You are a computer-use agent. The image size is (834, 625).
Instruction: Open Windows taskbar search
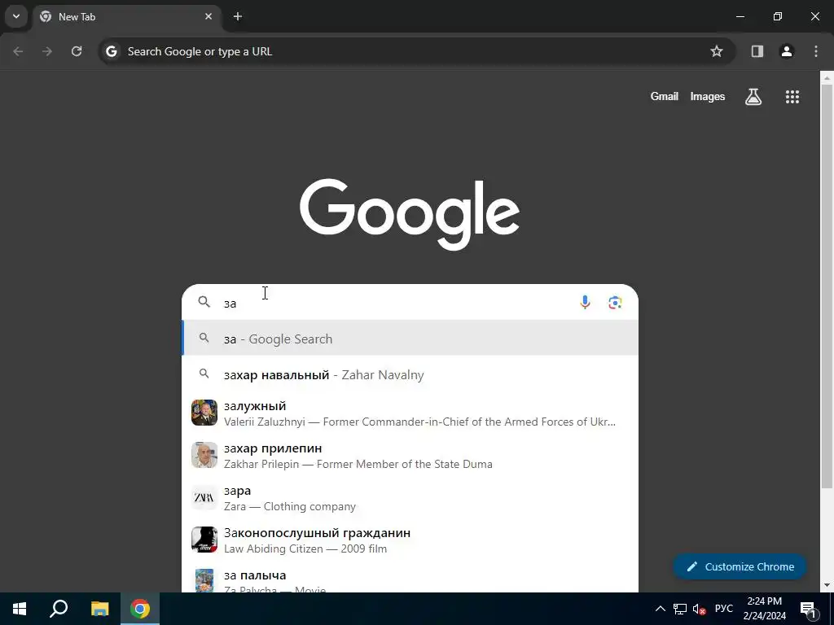point(59,609)
